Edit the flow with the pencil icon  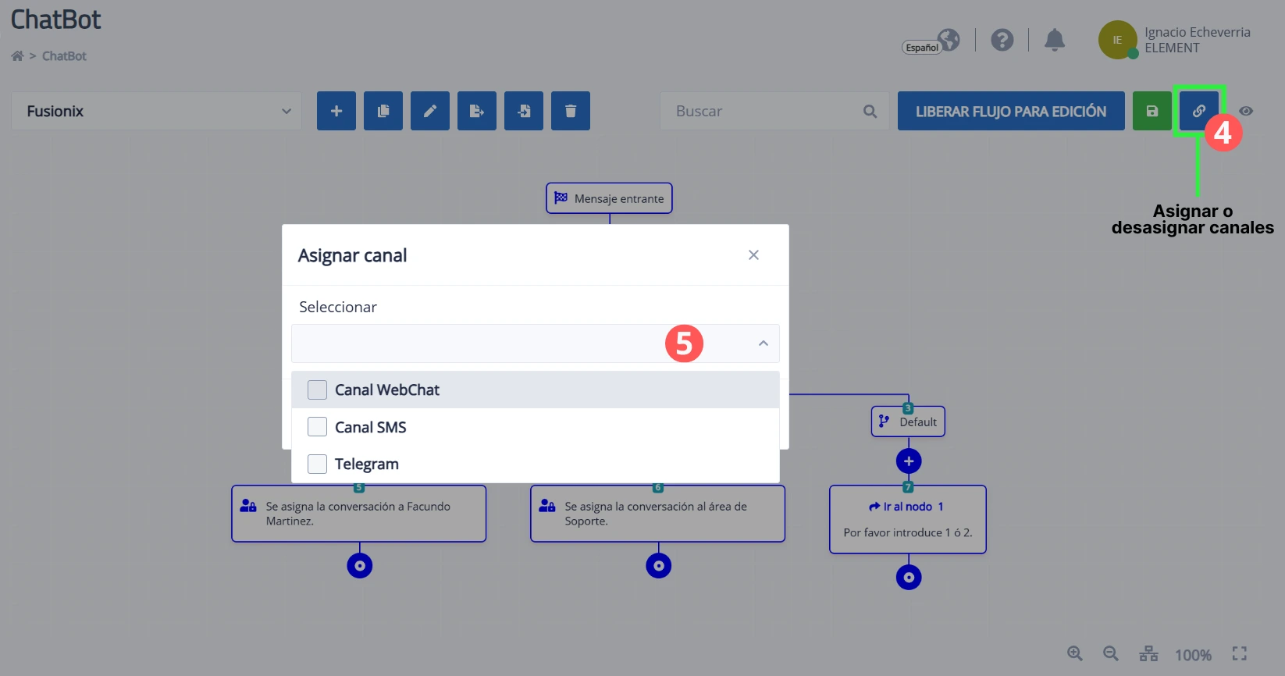click(430, 111)
